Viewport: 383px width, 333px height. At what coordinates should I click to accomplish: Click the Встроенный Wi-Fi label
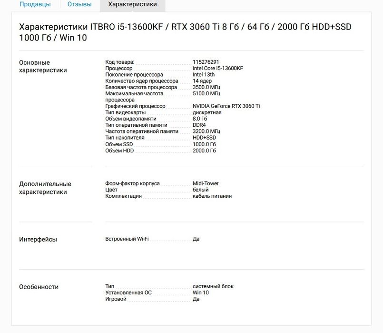click(x=127, y=239)
